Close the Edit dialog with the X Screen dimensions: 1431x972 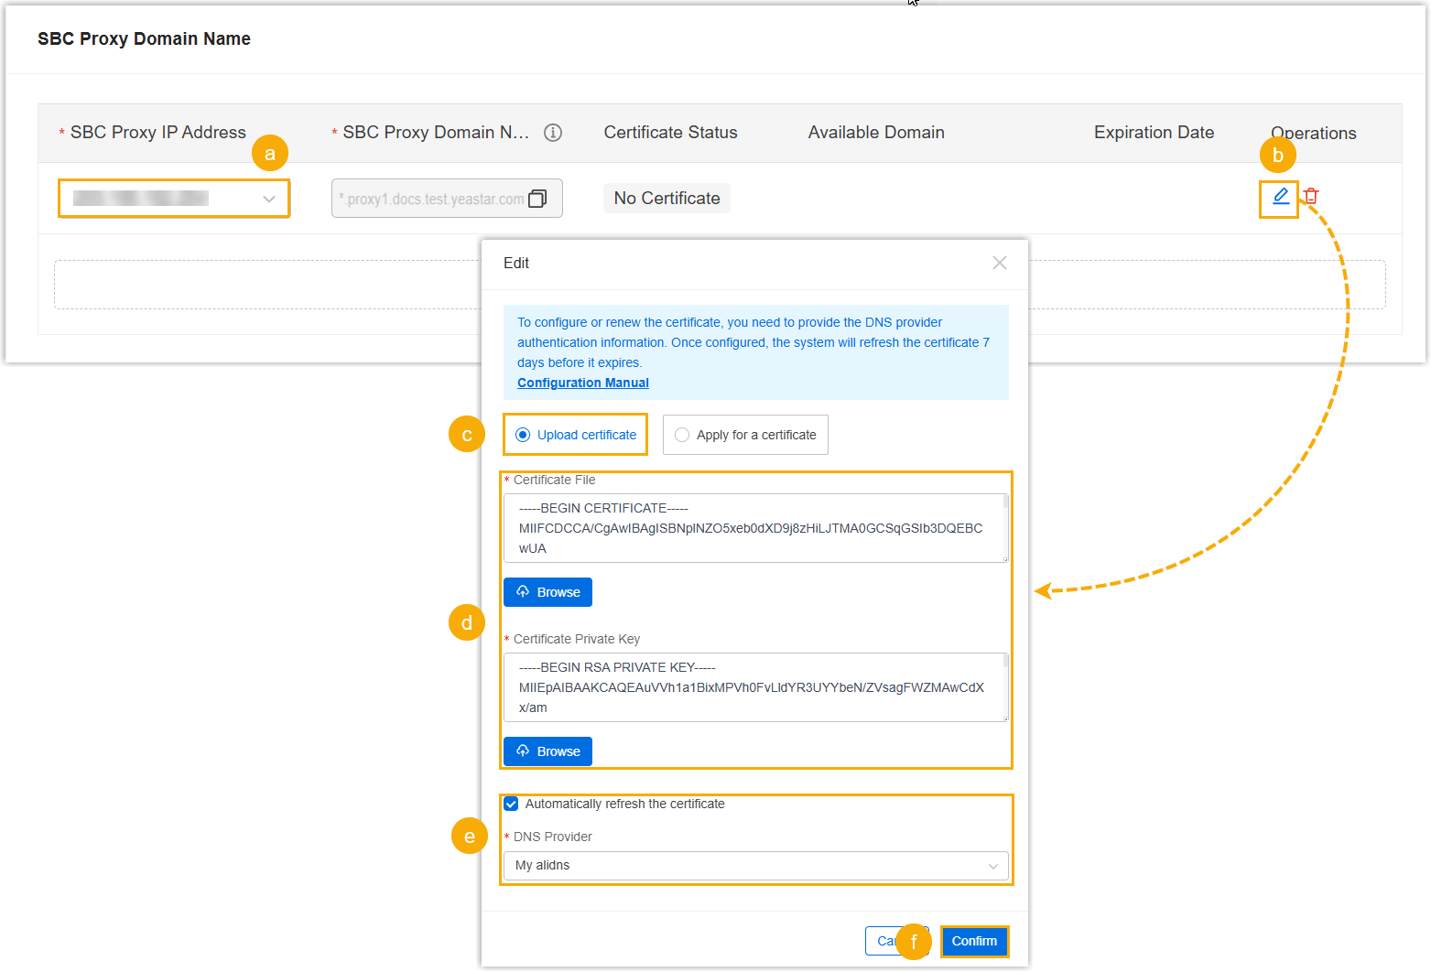pos(999,264)
